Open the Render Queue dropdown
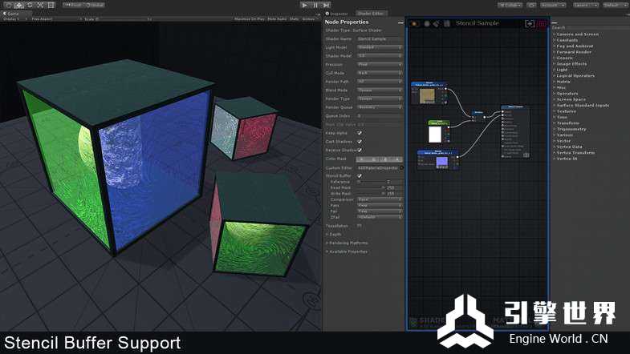 click(380, 107)
